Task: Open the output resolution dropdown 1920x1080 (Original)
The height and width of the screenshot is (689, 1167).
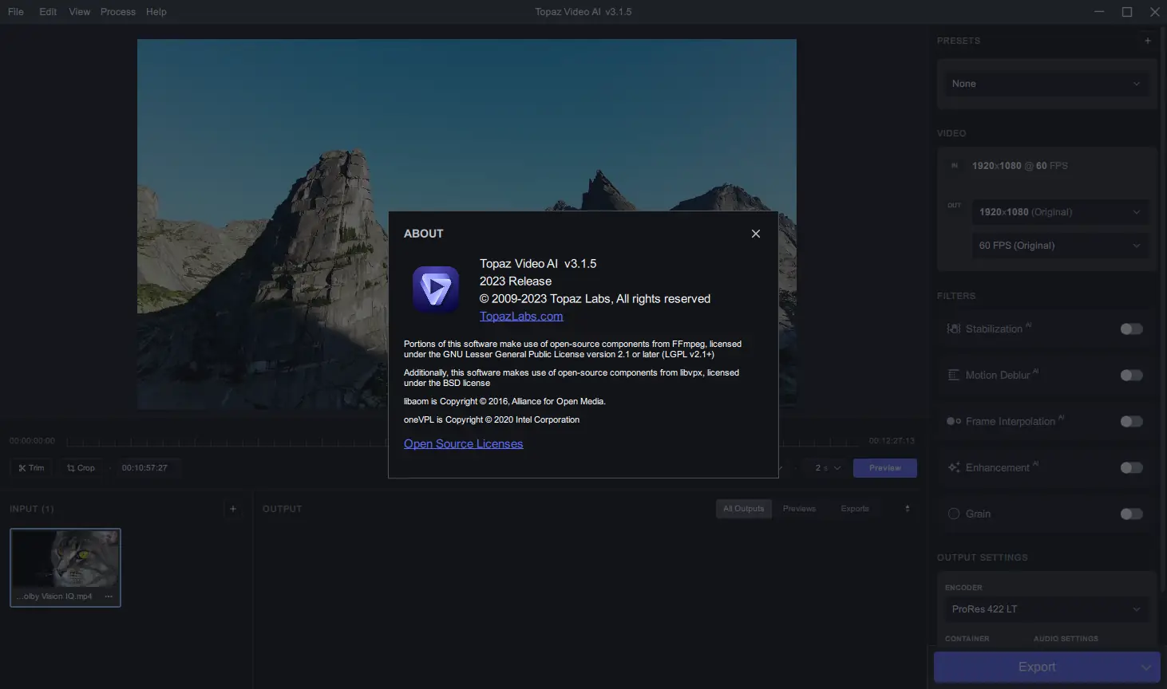Action: coord(1060,212)
